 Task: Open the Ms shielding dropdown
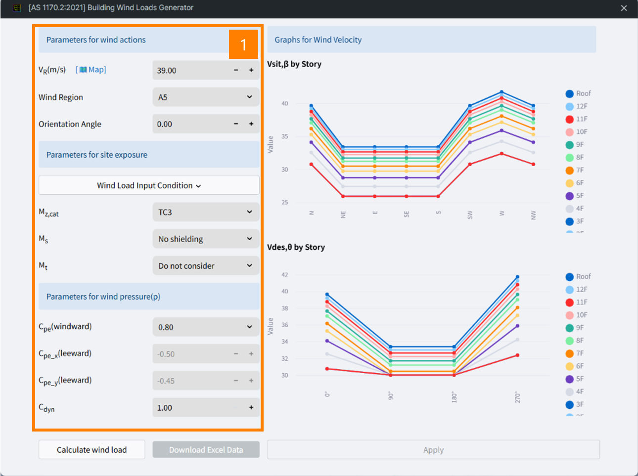coord(206,239)
